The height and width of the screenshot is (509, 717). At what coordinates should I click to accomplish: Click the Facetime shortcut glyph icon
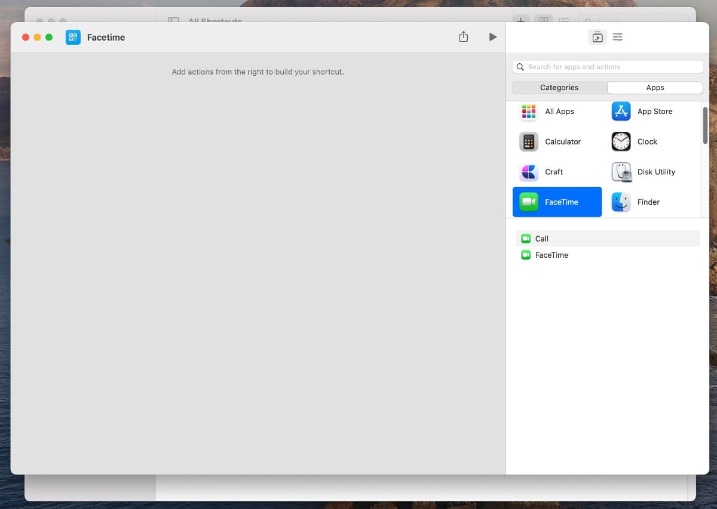point(73,37)
